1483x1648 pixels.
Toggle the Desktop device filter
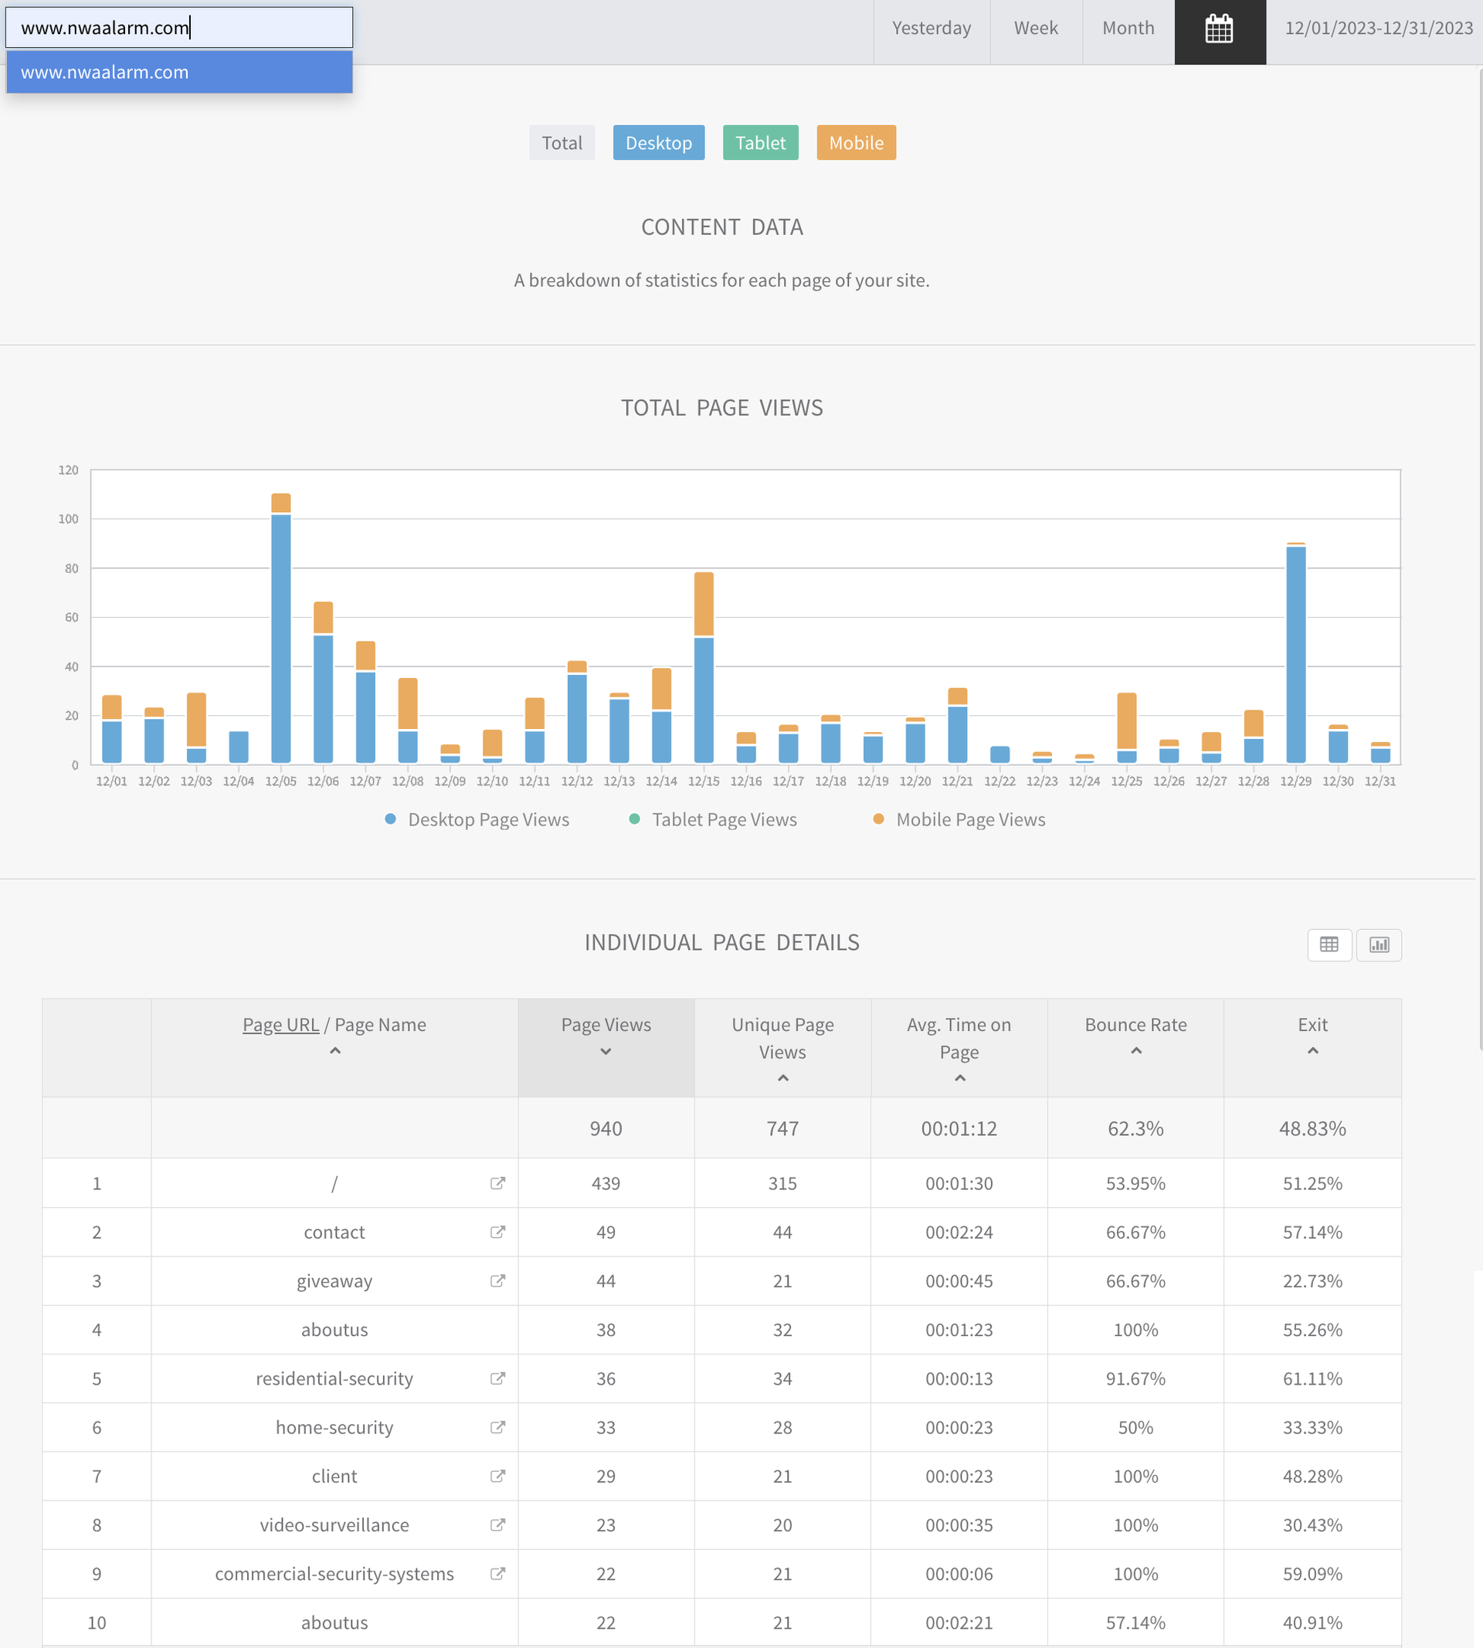click(x=657, y=143)
